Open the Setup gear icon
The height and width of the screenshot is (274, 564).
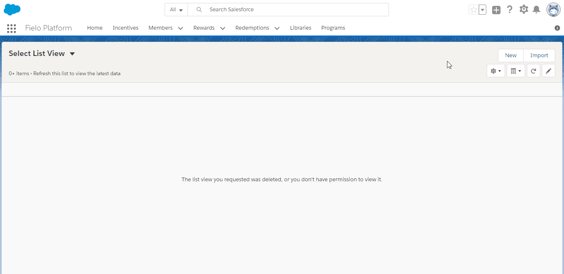[x=523, y=9]
